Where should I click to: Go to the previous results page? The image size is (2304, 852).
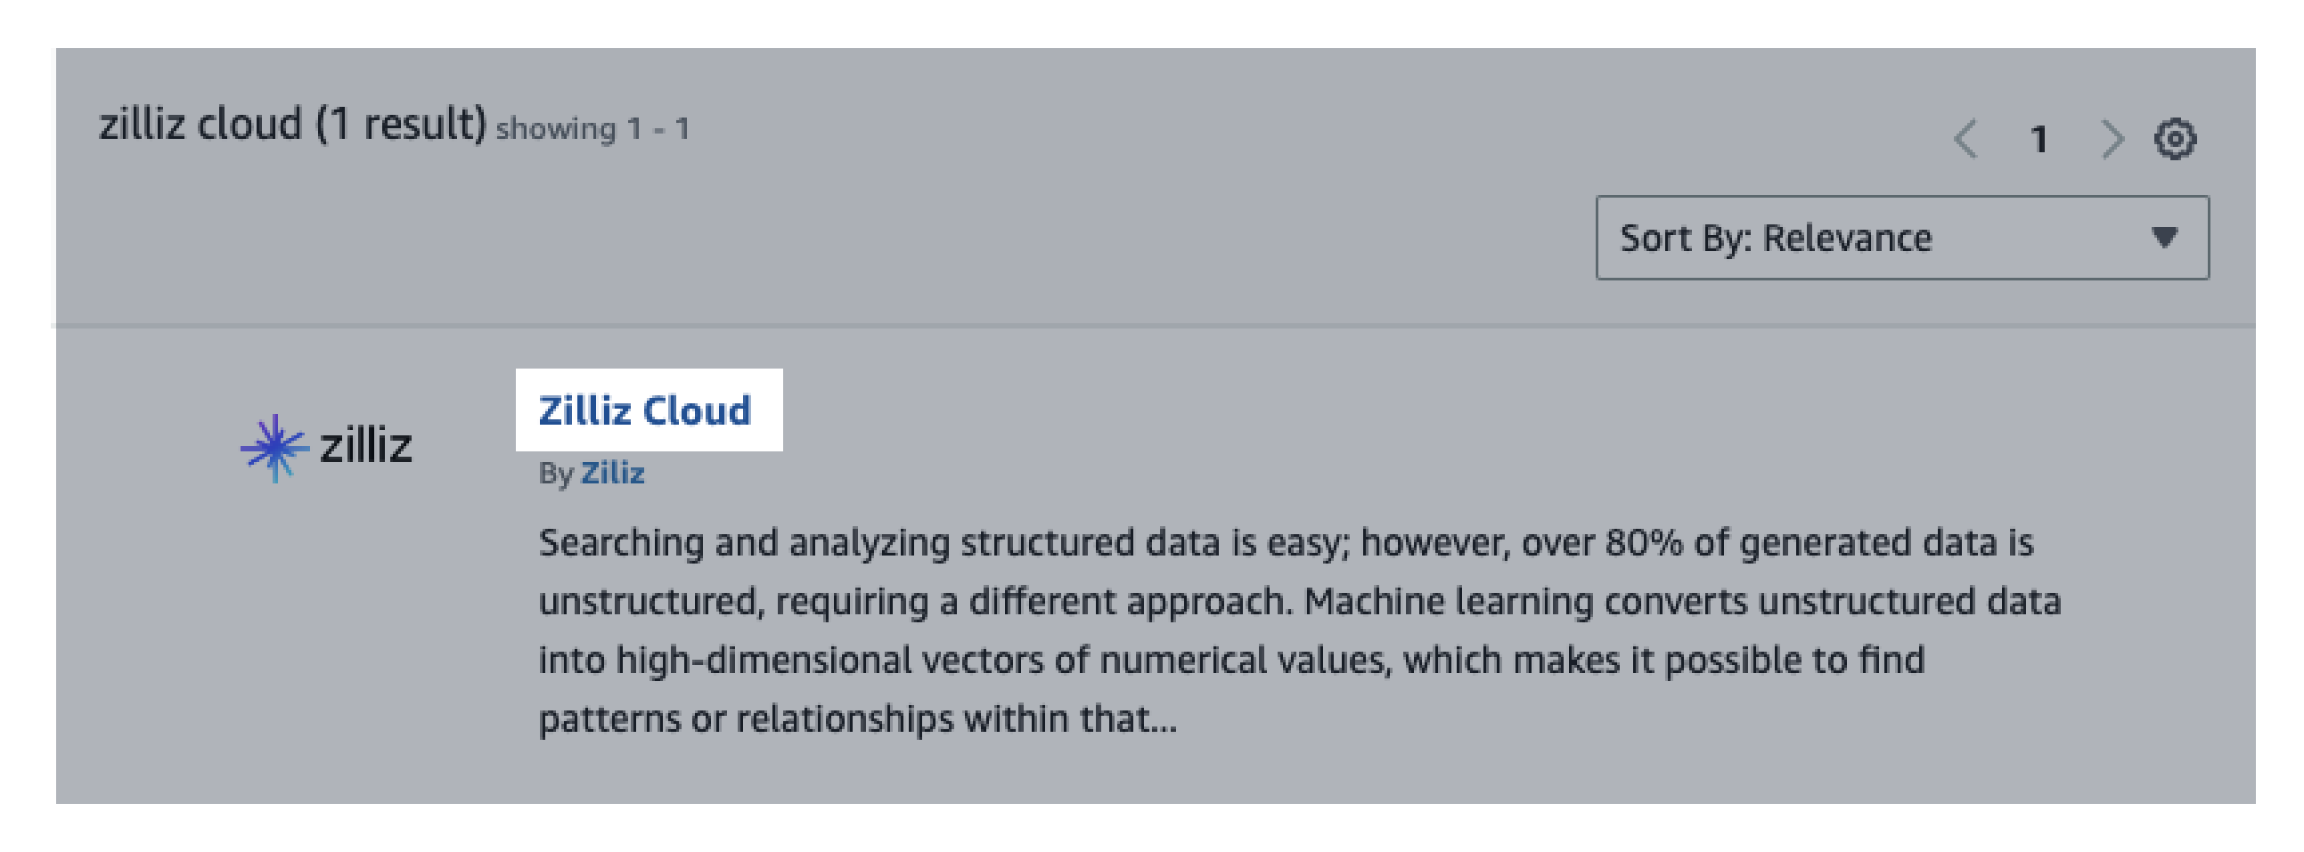pyautogui.click(x=1966, y=140)
